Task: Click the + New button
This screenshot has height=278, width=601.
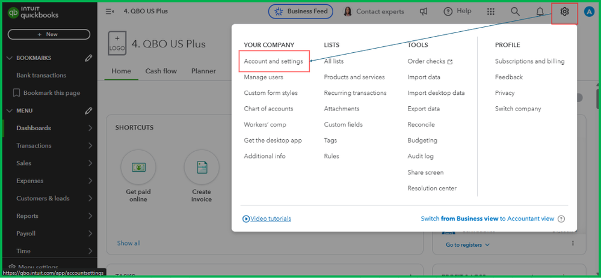Action: (x=49, y=34)
